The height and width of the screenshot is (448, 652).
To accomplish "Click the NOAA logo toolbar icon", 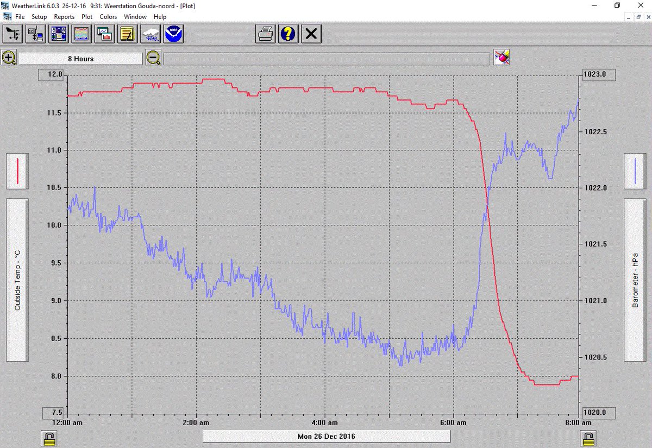I will [173, 34].
